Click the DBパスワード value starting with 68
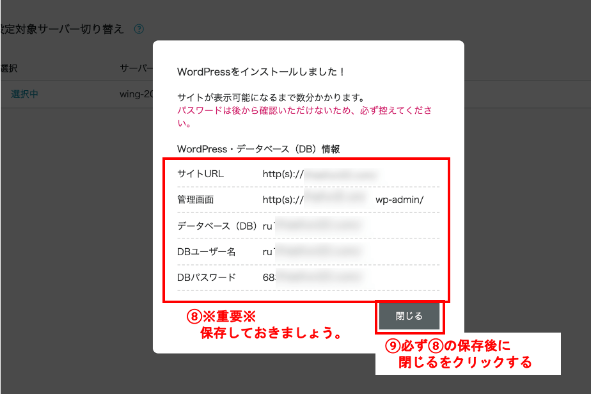The width and height of the screenshot is (591, 394). tap(311, 278)
